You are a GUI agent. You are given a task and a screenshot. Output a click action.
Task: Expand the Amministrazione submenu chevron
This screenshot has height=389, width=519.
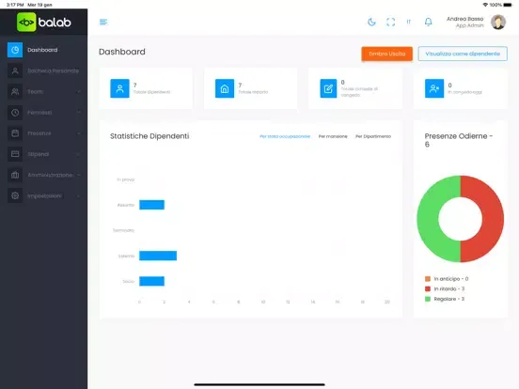click(78, 175)
